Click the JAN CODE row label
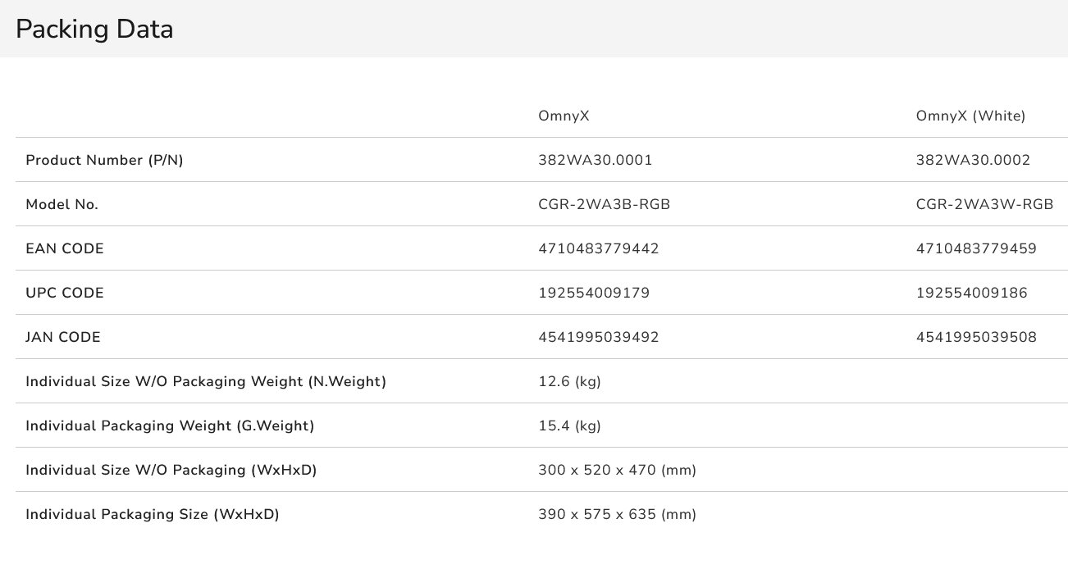Screen dimensions: 1068x587 tap(63, 338)
